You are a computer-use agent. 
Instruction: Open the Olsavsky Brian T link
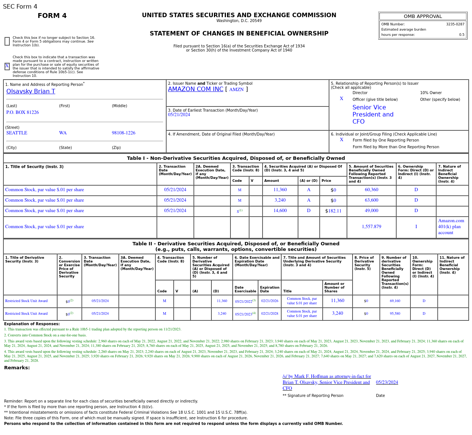31,91
